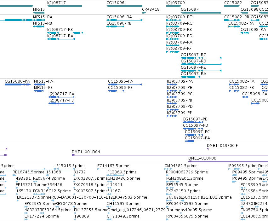Click the CG15096-PA protein label
268x221 pixels.
tap(121, 81)
